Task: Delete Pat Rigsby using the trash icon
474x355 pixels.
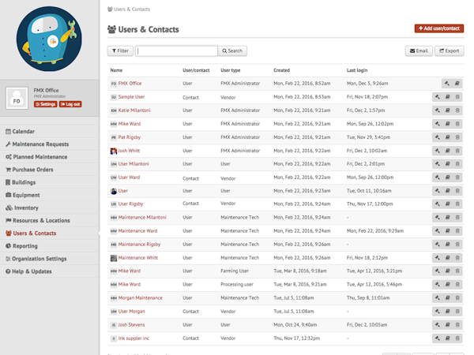Action: (x=457, y=137)
